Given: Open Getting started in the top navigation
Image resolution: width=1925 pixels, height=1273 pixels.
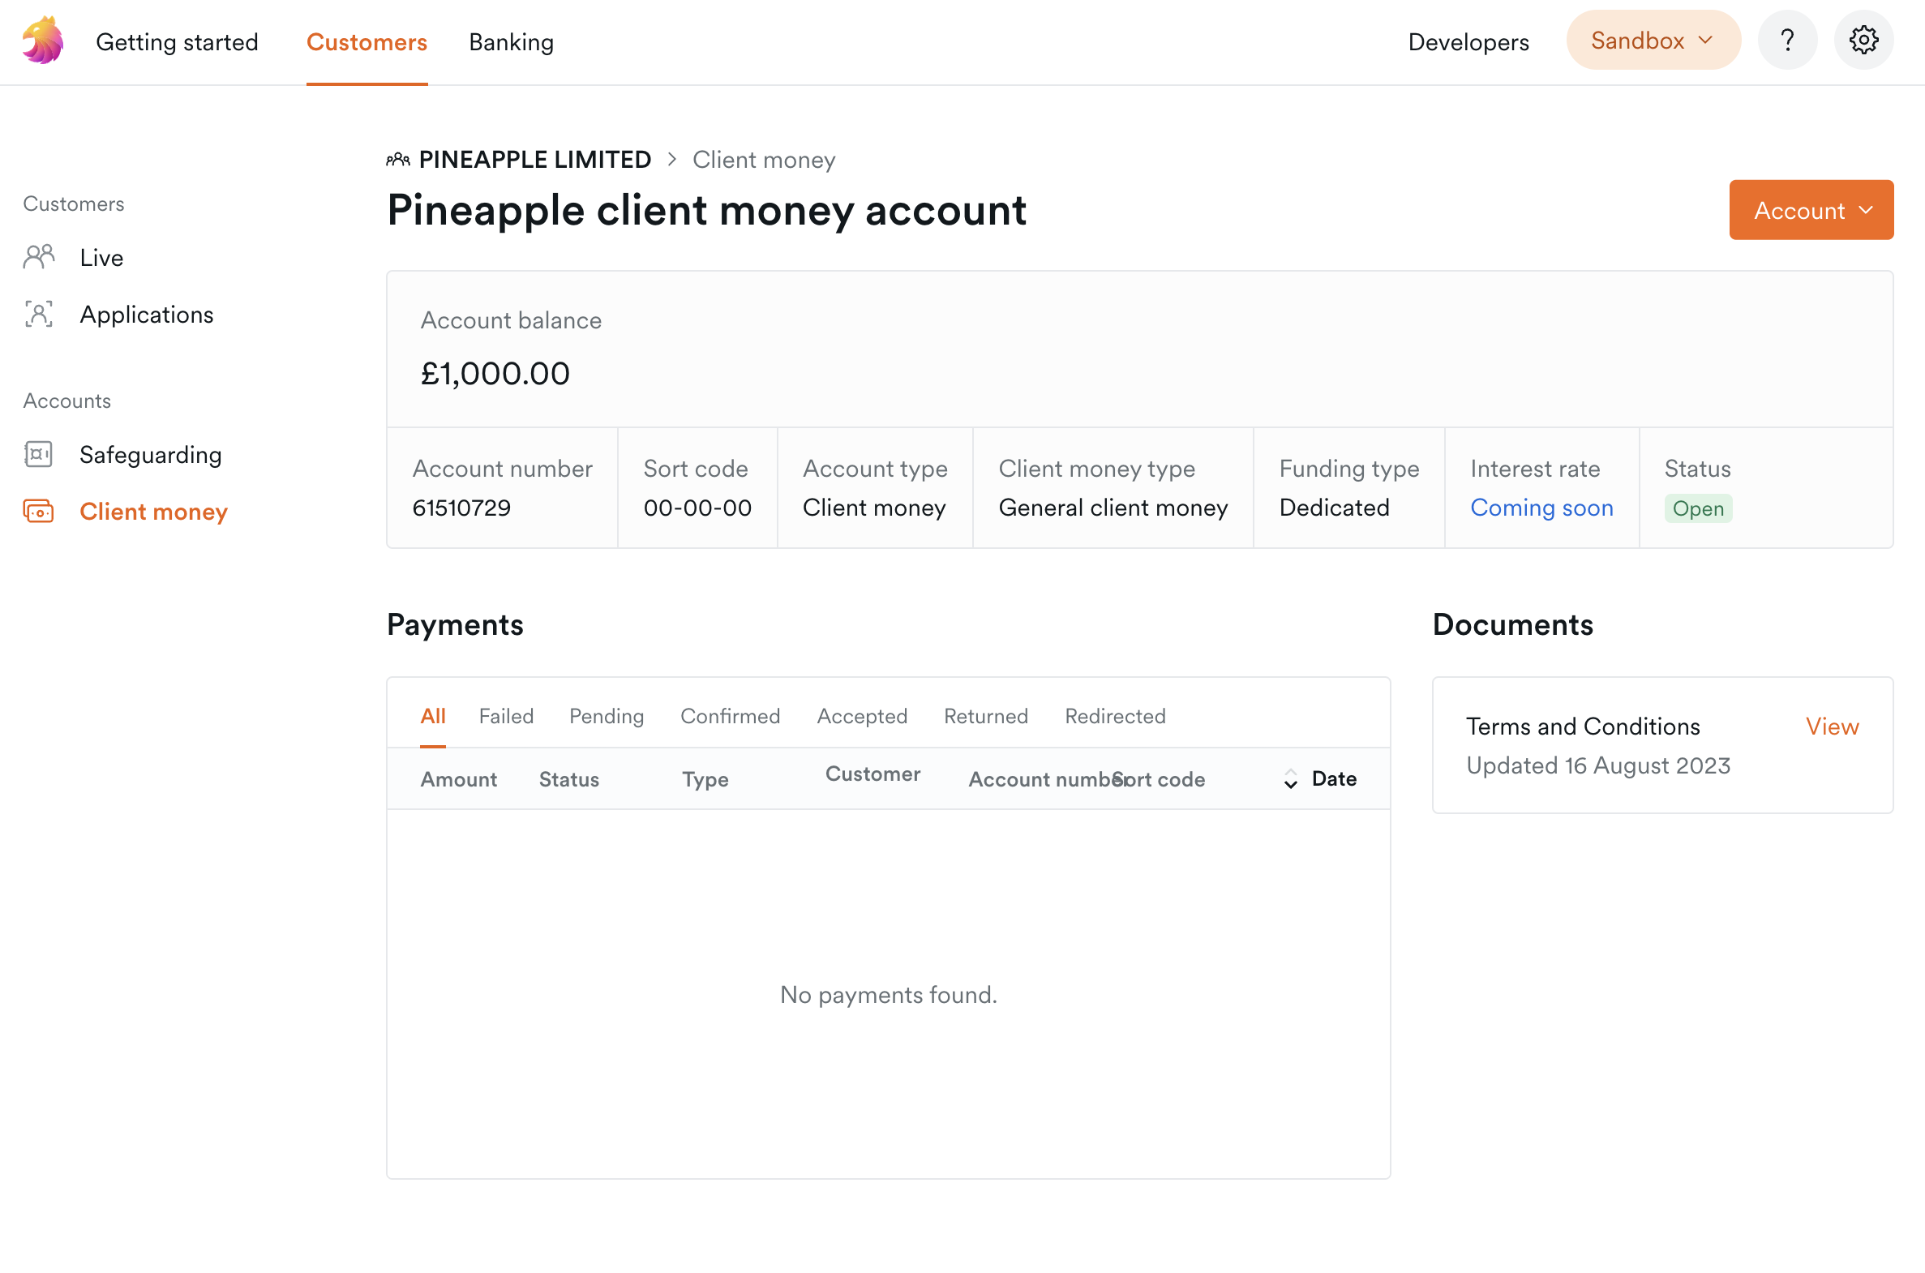Looking at the screenshot, I should [x=177, y=42].
